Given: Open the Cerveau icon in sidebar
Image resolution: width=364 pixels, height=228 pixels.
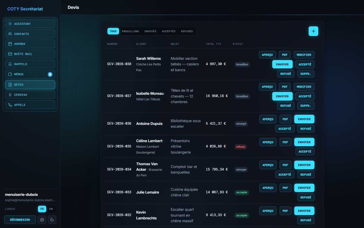Looking at the screenshot, I should coord(10,95).
